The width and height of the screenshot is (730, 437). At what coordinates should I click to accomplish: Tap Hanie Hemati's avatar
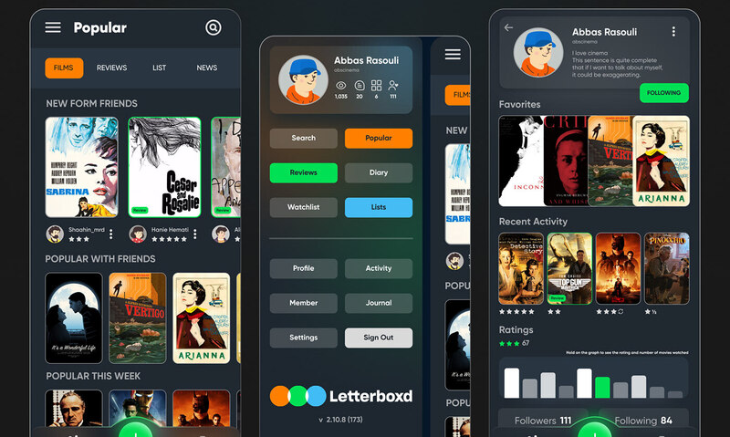(x=138, y=234)
